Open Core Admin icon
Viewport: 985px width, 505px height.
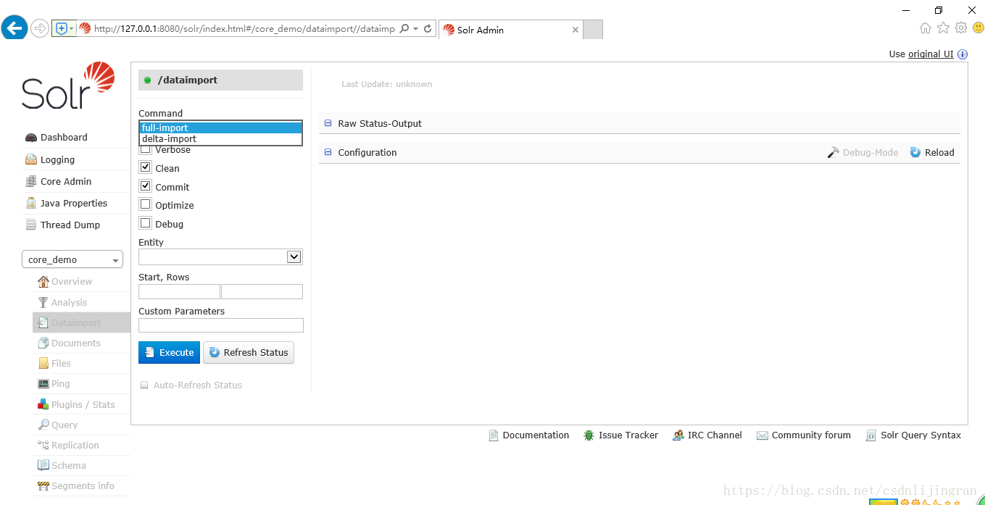30,181
